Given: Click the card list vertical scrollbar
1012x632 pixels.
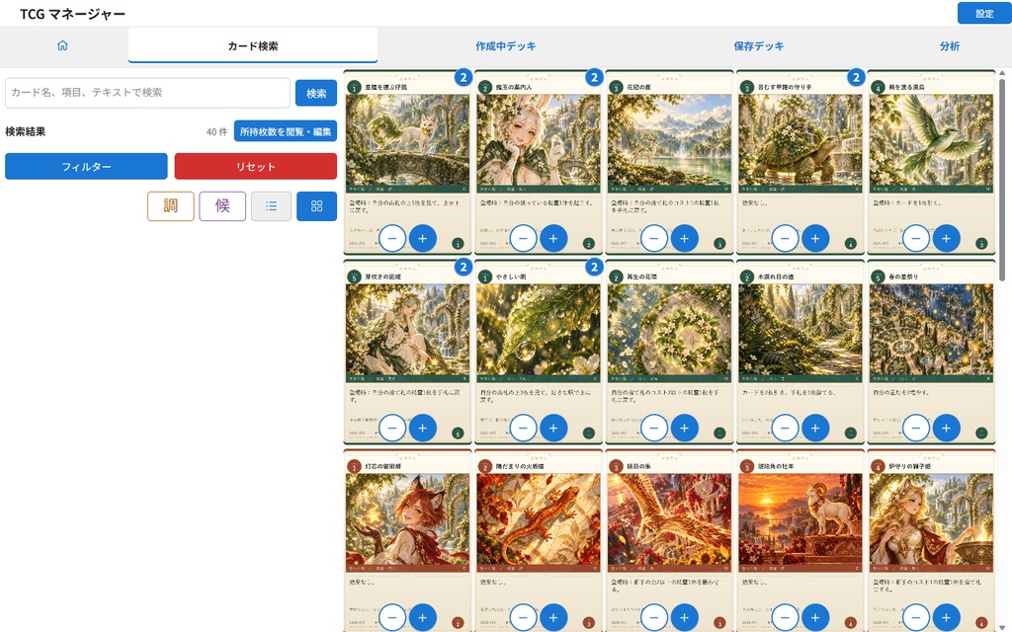Looking at the screenshot, I should tap(1002, 181).
